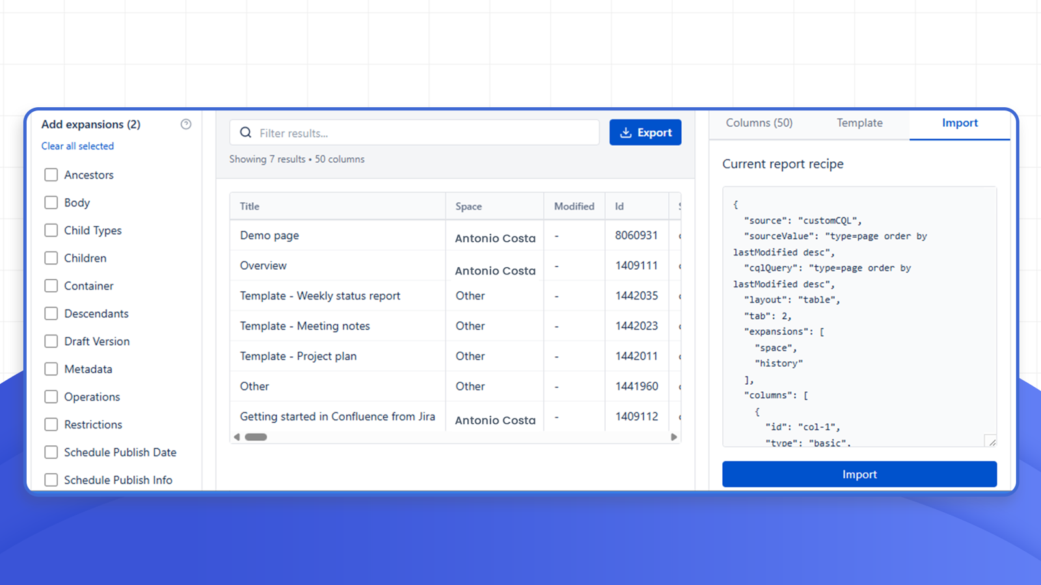This screenshot has height=585, width=1041.
Task: Click the resize grip on the recipe textarea
Action: pyautogui.click(x=991, y=442)
